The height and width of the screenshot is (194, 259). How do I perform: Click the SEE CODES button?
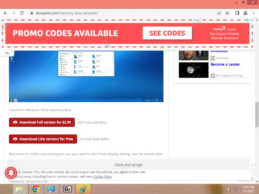(167, 33)
